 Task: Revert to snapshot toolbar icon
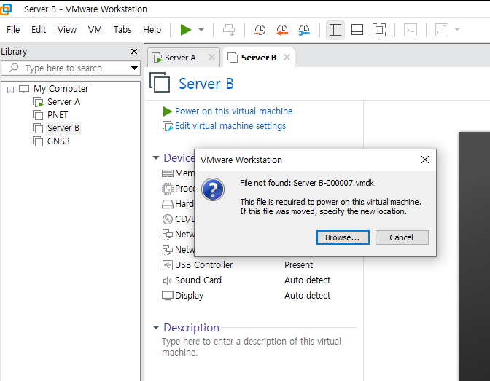282,30
